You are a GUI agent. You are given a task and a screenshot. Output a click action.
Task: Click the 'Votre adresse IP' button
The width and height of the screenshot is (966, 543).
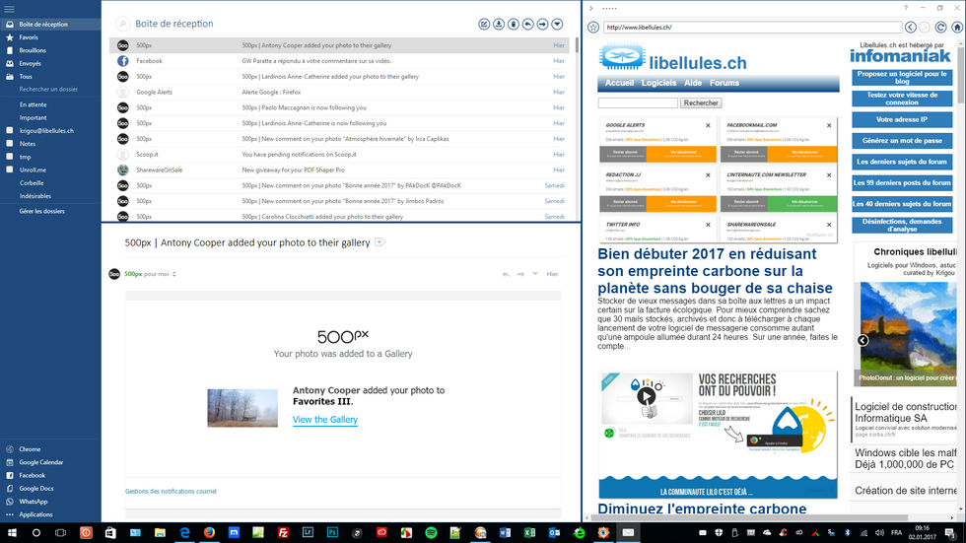coord(902,119)
